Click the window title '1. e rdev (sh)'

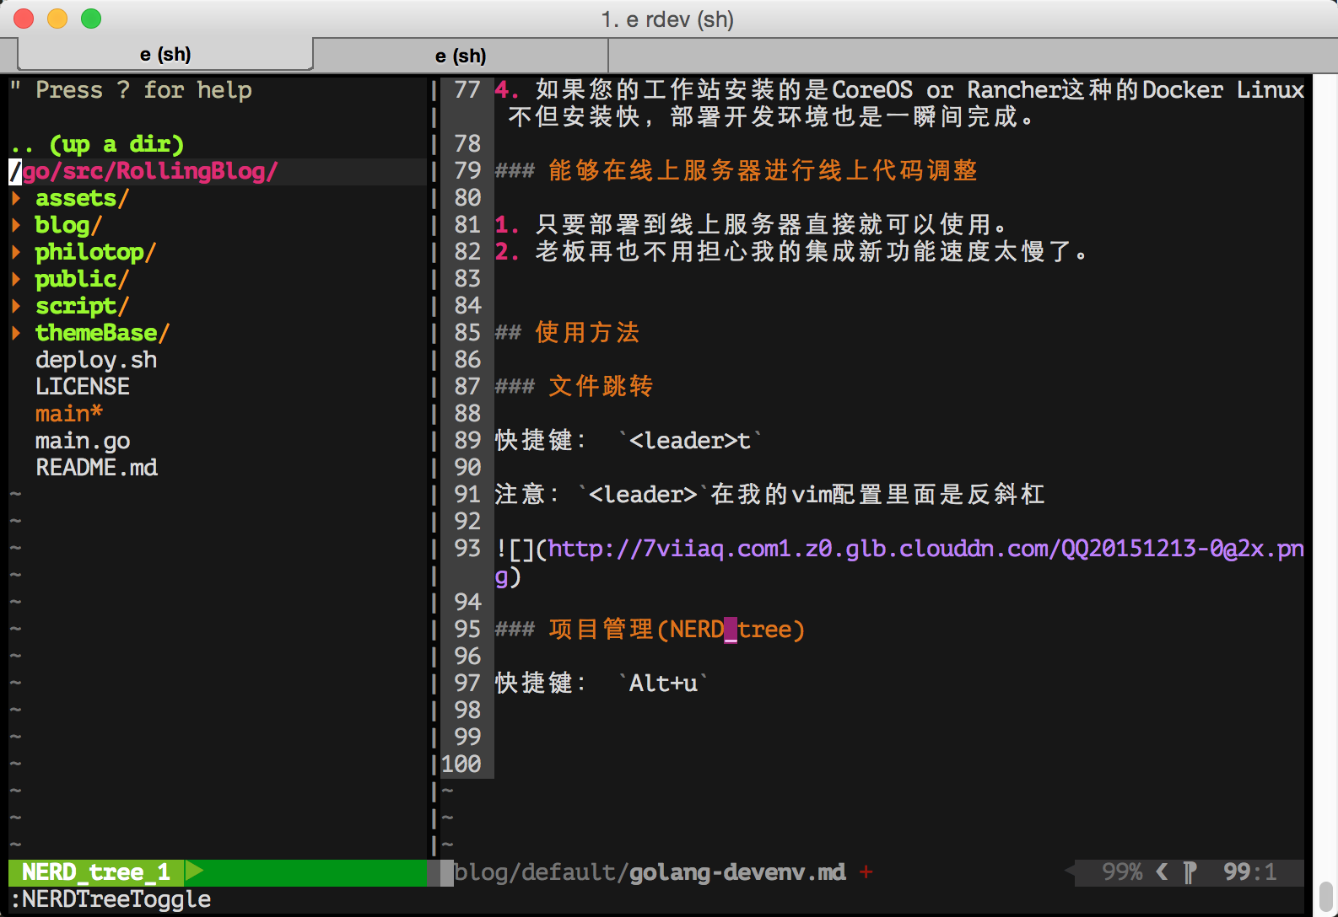click(667, 19)
